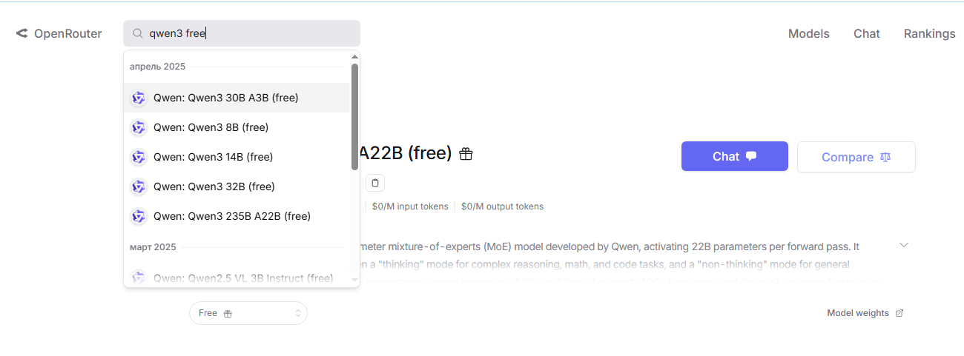Image resolution: width=964 pixels, height=356 pixels.
Task: Click the gift icon beside the model title
Action: 466,154
